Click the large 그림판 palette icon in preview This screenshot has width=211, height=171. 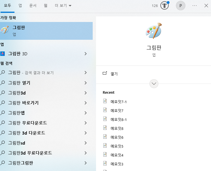click(x=154, y=31)
